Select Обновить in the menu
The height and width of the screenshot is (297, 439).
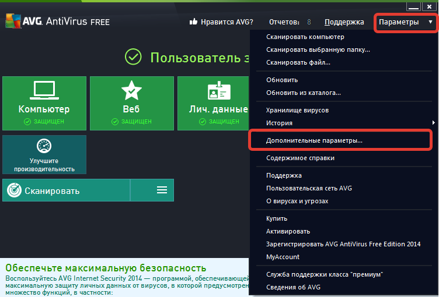[282, 80]
